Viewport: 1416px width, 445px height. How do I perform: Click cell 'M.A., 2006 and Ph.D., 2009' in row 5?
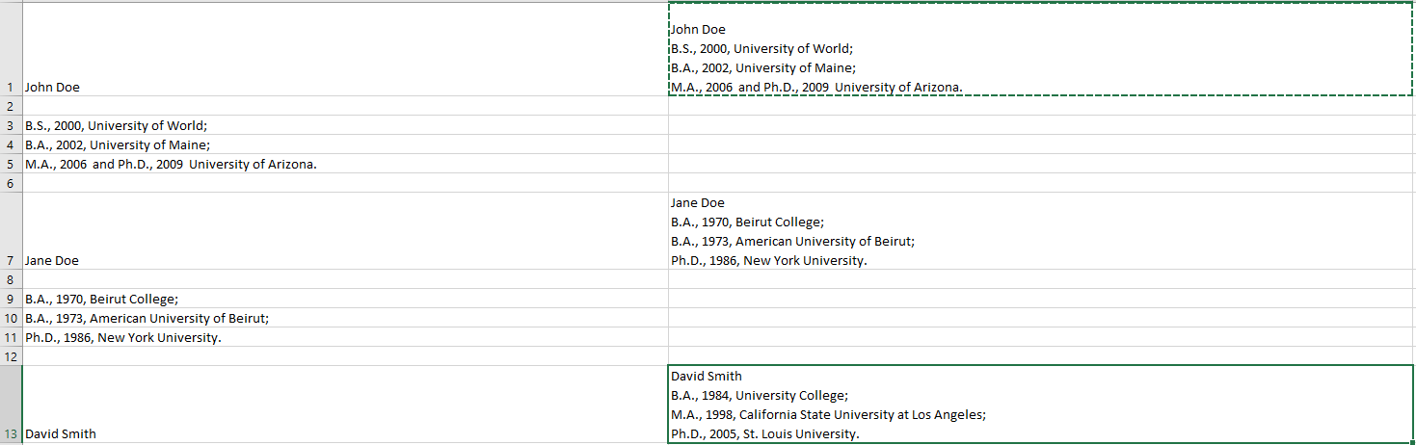[345, 164]
